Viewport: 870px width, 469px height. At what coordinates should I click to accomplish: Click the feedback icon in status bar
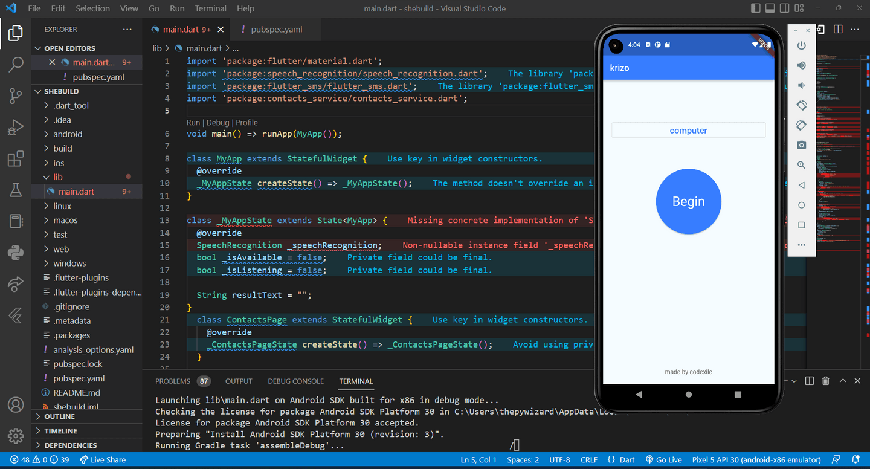pos(836,460)
